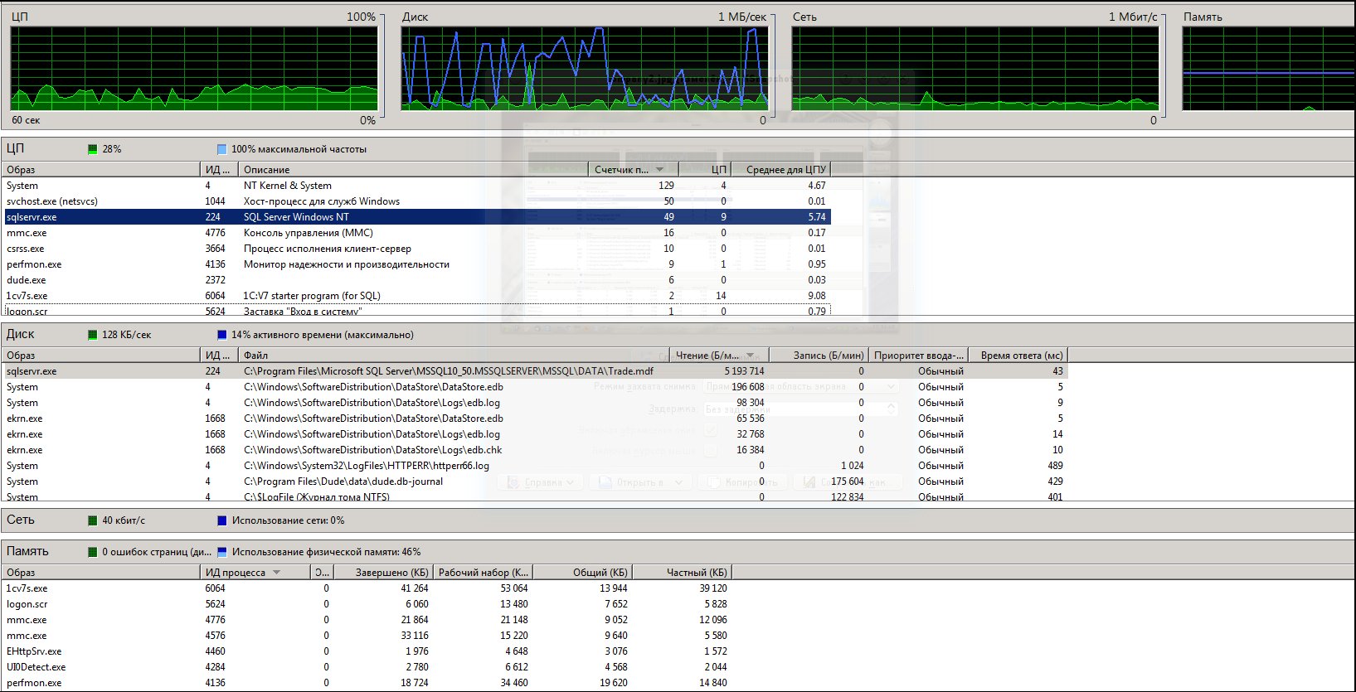Select csrss.exe process row
The image size is (1356, 692).
(x=417, y=249)
